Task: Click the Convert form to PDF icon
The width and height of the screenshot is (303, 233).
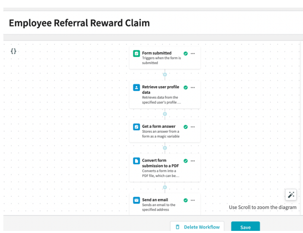Action: [136, 161]
